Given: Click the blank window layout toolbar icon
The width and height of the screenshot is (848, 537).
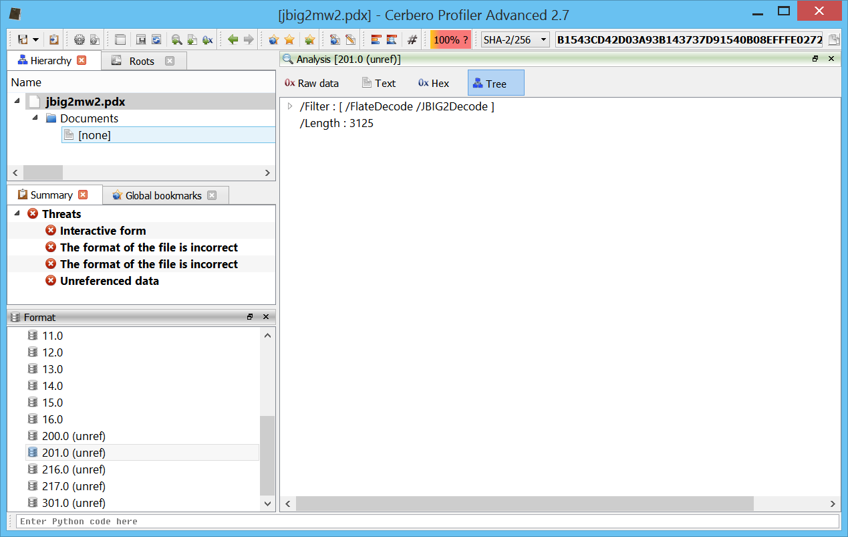Looking at the screenshot, I should [120, 39].
